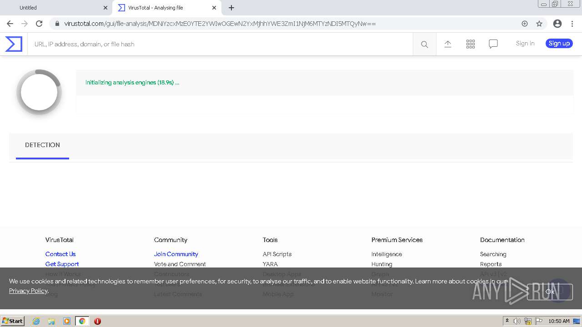This screenshot has width=582, height=327.
Task: Show hidden system tray icons arrow
Action: (507, 321)
